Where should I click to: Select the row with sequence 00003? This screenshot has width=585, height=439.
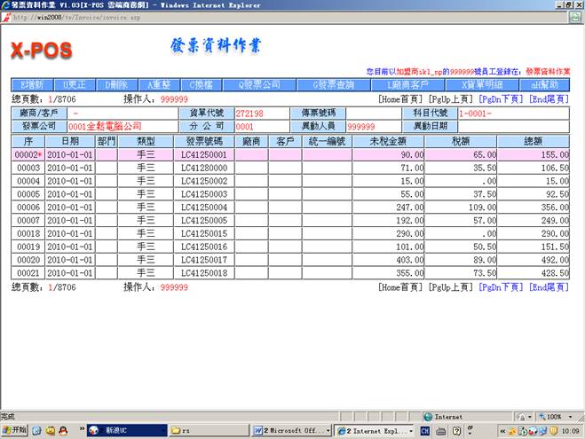pyautogui.click(x=28, y=168)
